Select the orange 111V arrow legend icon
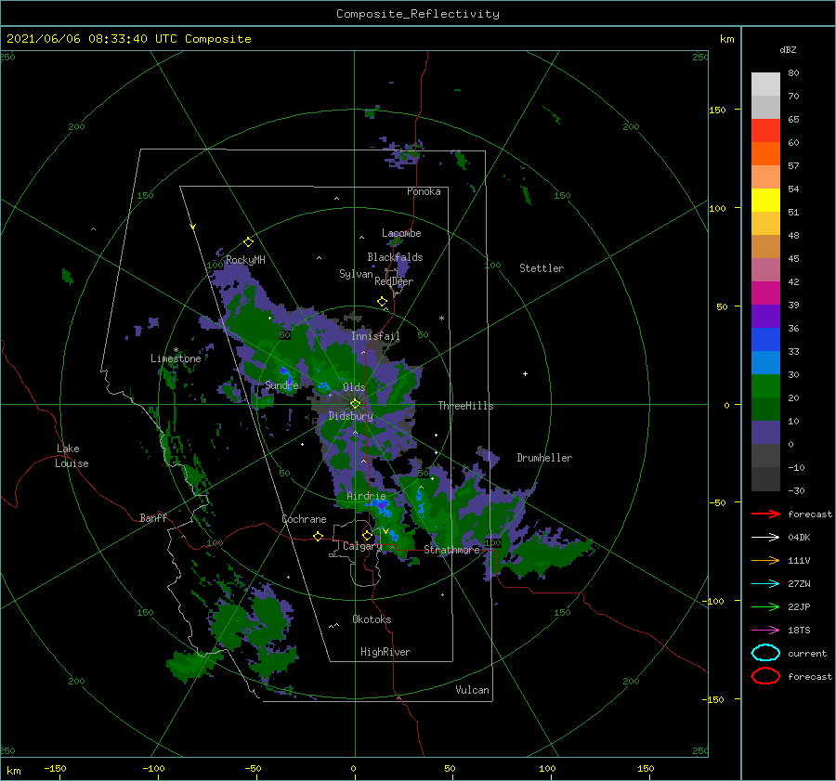Image resolution: width=836 pixels, height=781 pixels. pyautogui.click(x=765, y=560)
